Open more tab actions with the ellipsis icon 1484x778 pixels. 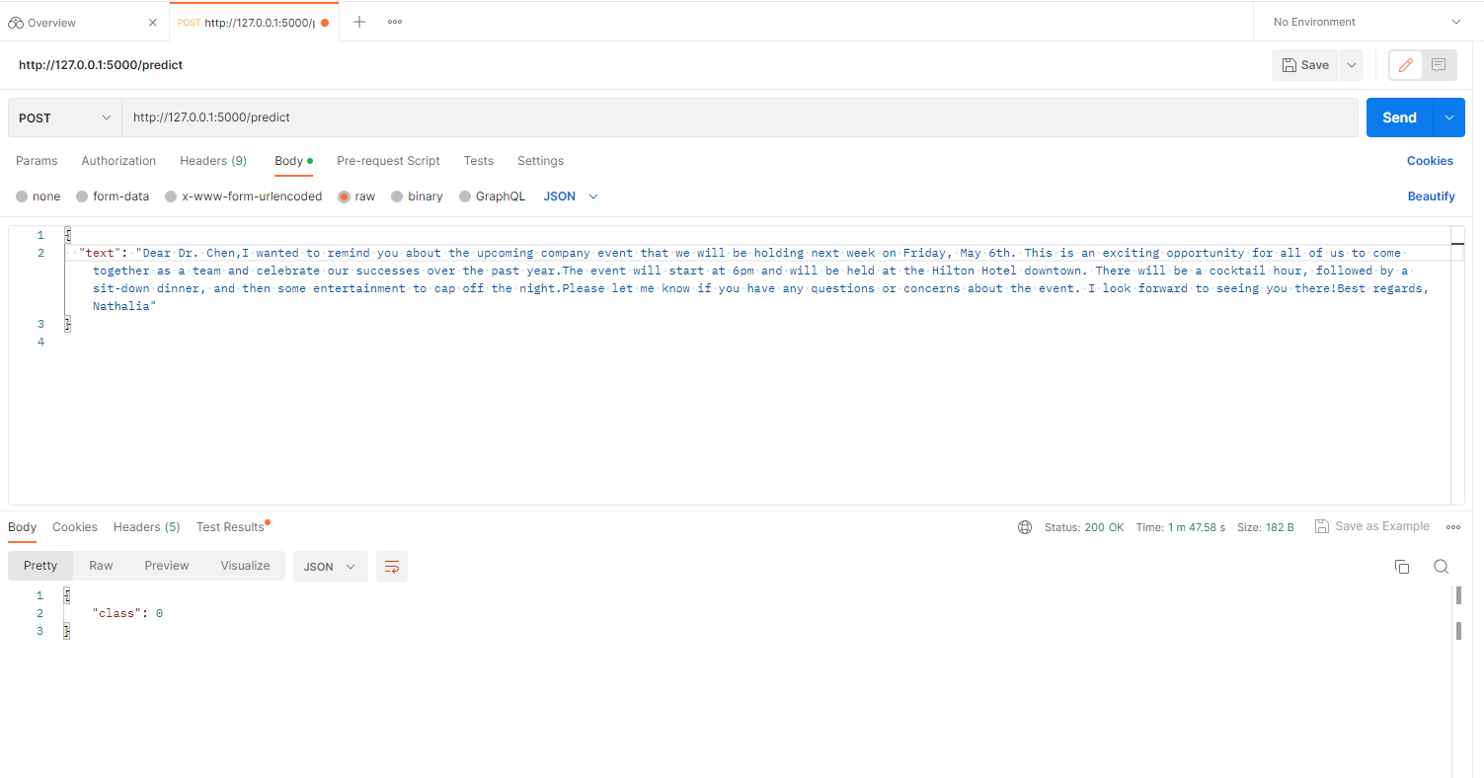click(394, 21)
